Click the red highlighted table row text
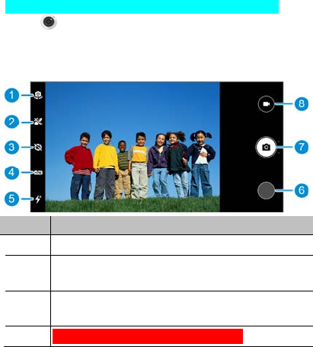313x347 pixels. pyautogui.click(x=148, y=336)
